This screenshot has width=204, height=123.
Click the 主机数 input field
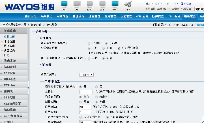(x=86, y=92)
